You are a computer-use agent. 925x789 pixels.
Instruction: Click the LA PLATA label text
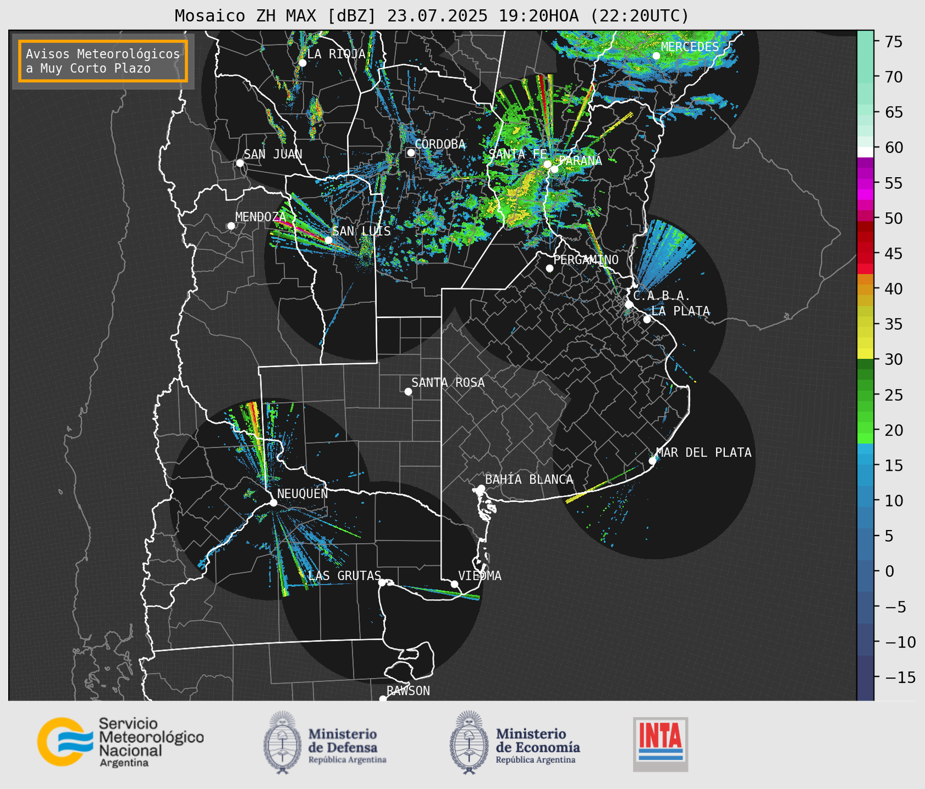click(x=680, y=311)
